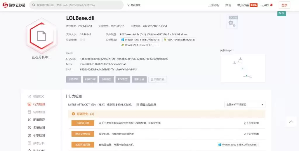Open the 微步沙箱 本地版 menu item
The image size is (299, 151).
(247, 5)
